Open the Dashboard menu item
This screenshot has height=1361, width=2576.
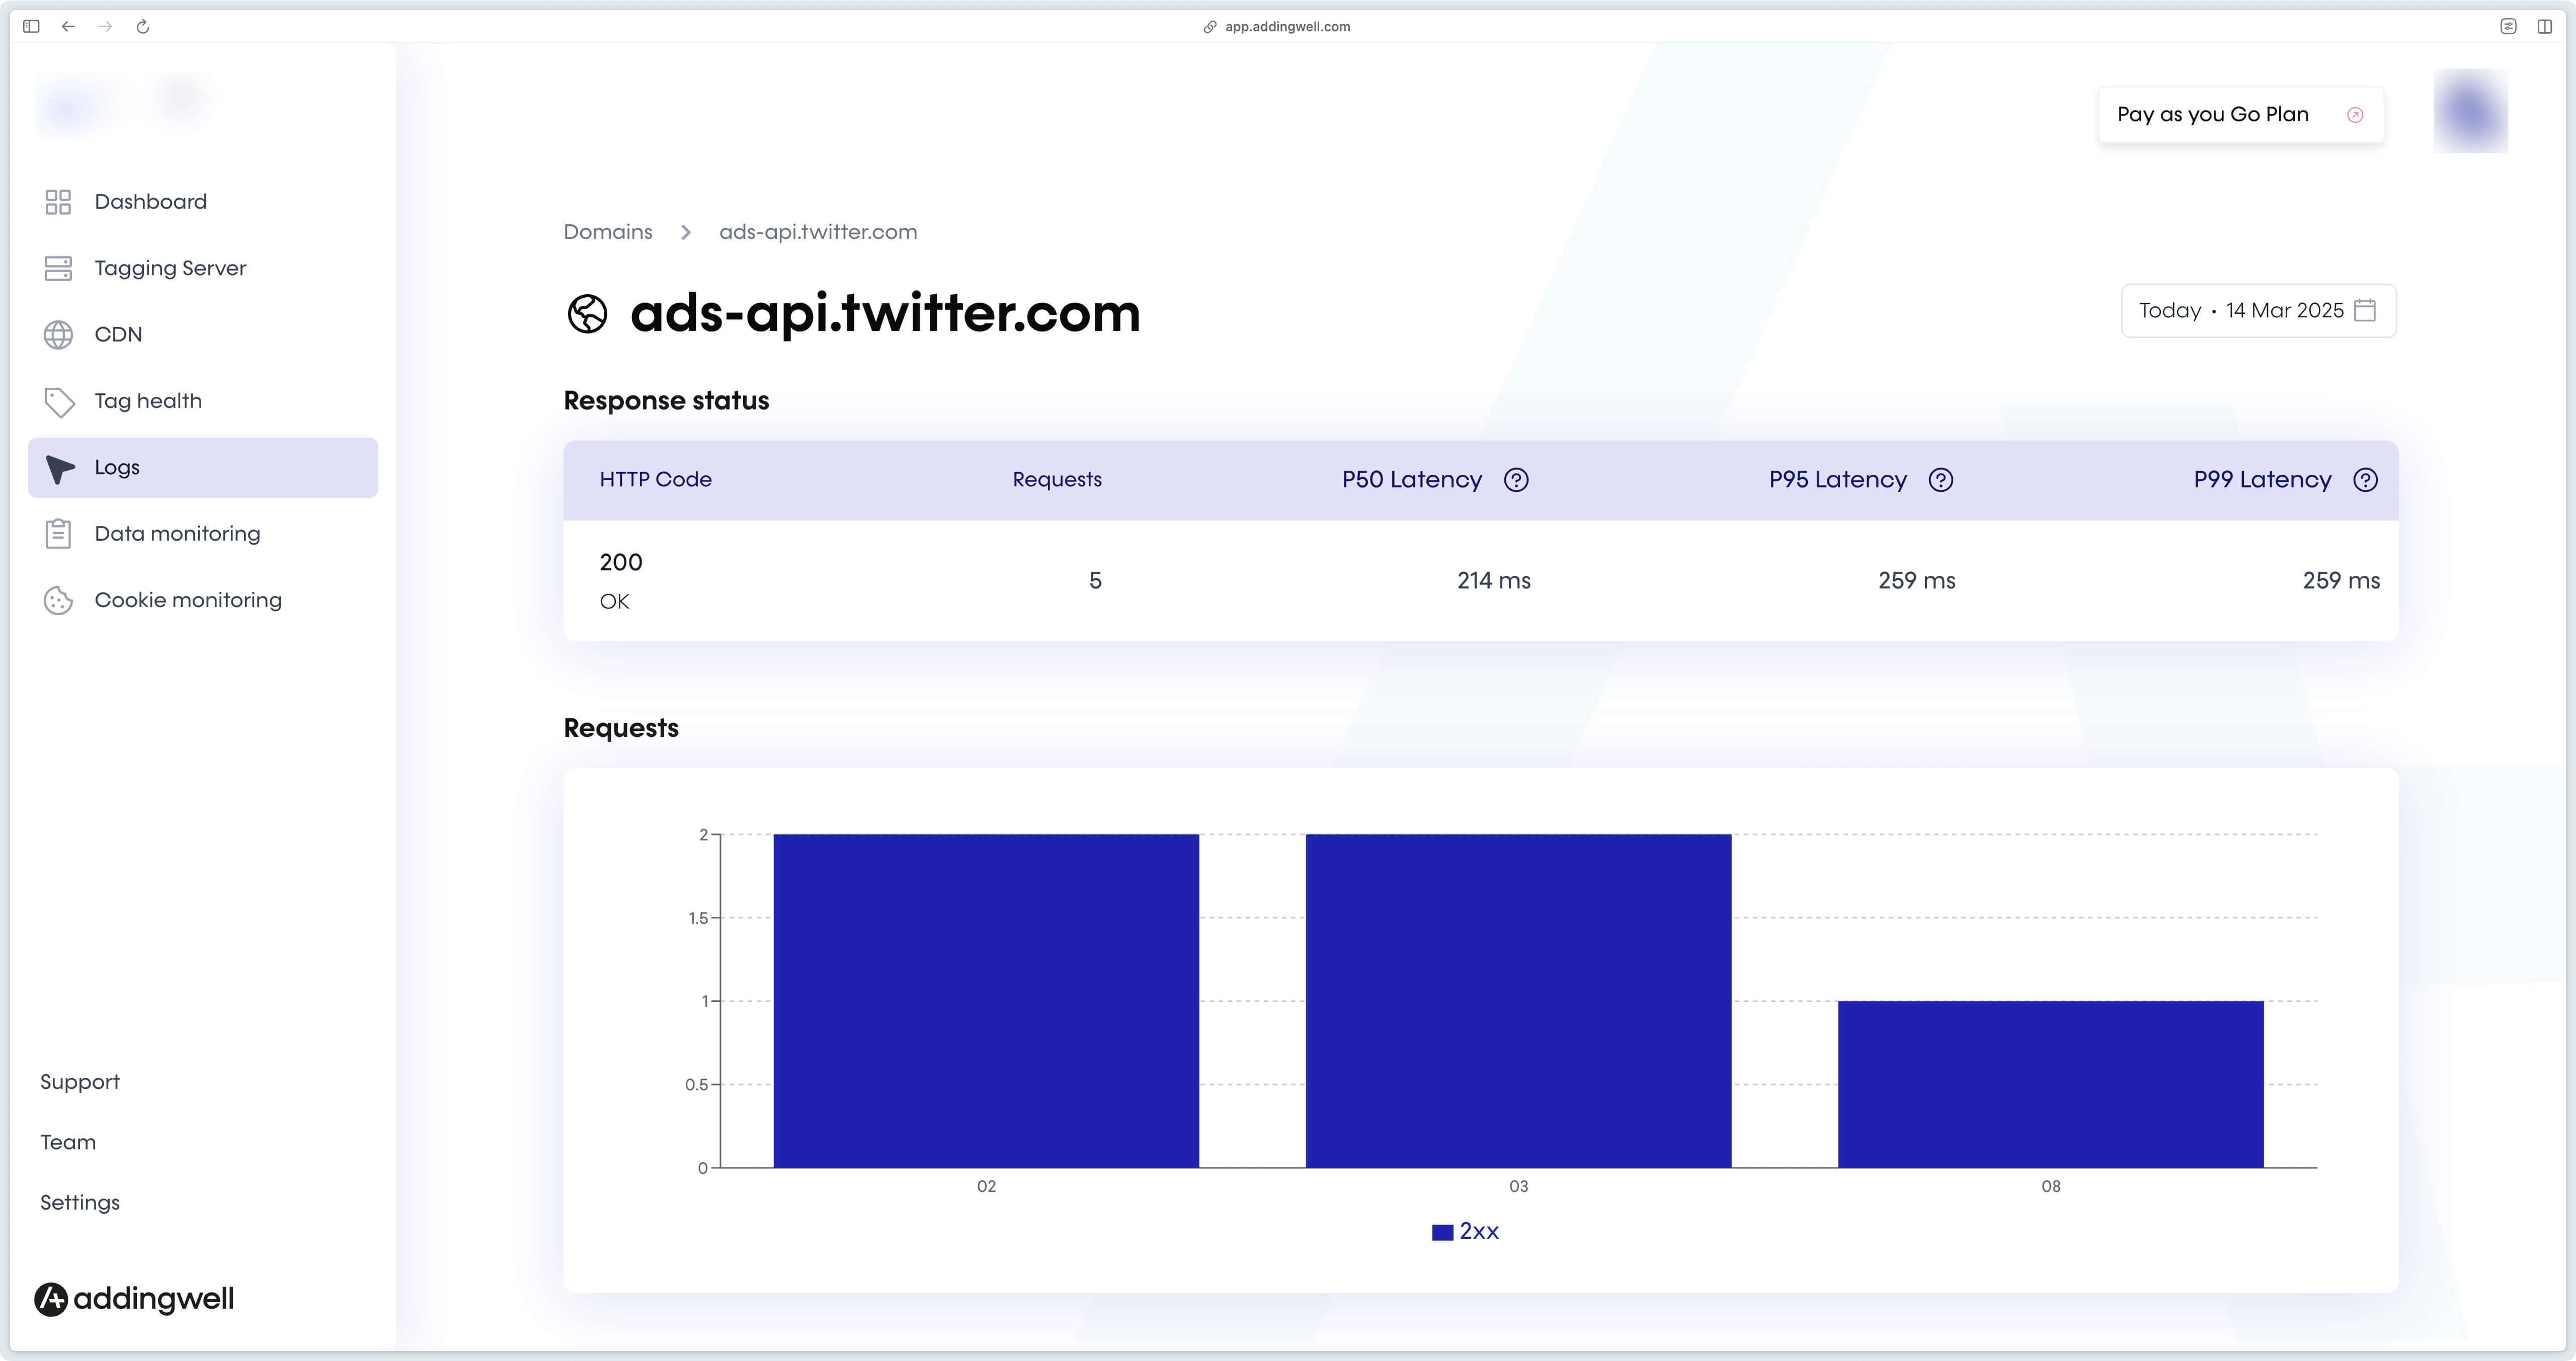tap(203, 202)
